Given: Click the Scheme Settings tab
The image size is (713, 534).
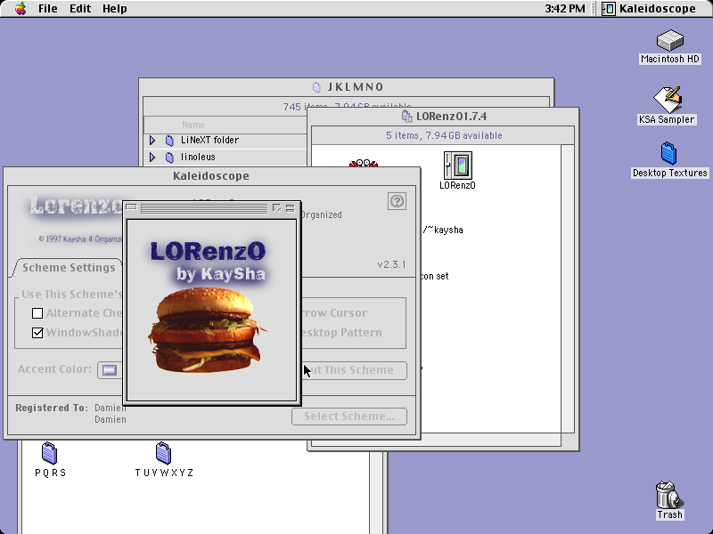Looking at the screenshot, I should coord(69,268).
